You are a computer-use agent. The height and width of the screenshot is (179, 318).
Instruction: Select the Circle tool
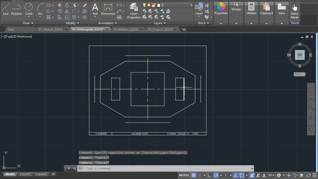[29, 9]
